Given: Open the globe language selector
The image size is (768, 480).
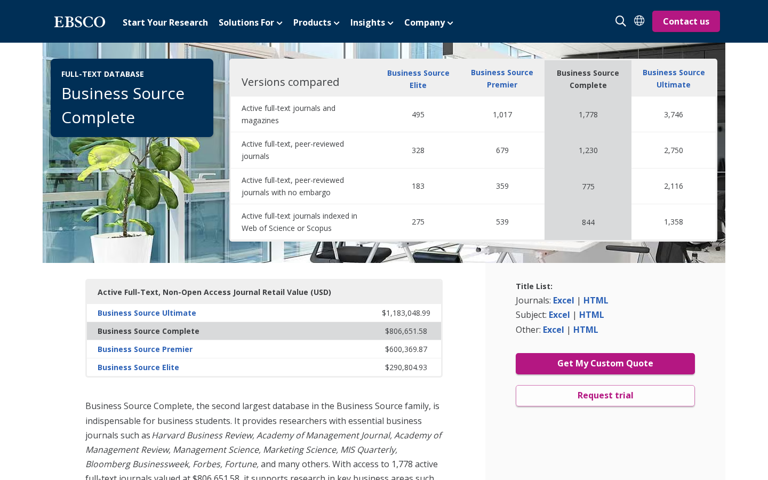Looking at the screenshot, I should 639,21.
